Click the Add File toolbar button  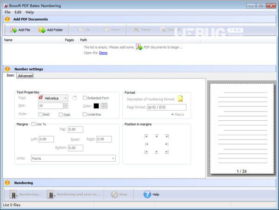[x=20, y=30]
